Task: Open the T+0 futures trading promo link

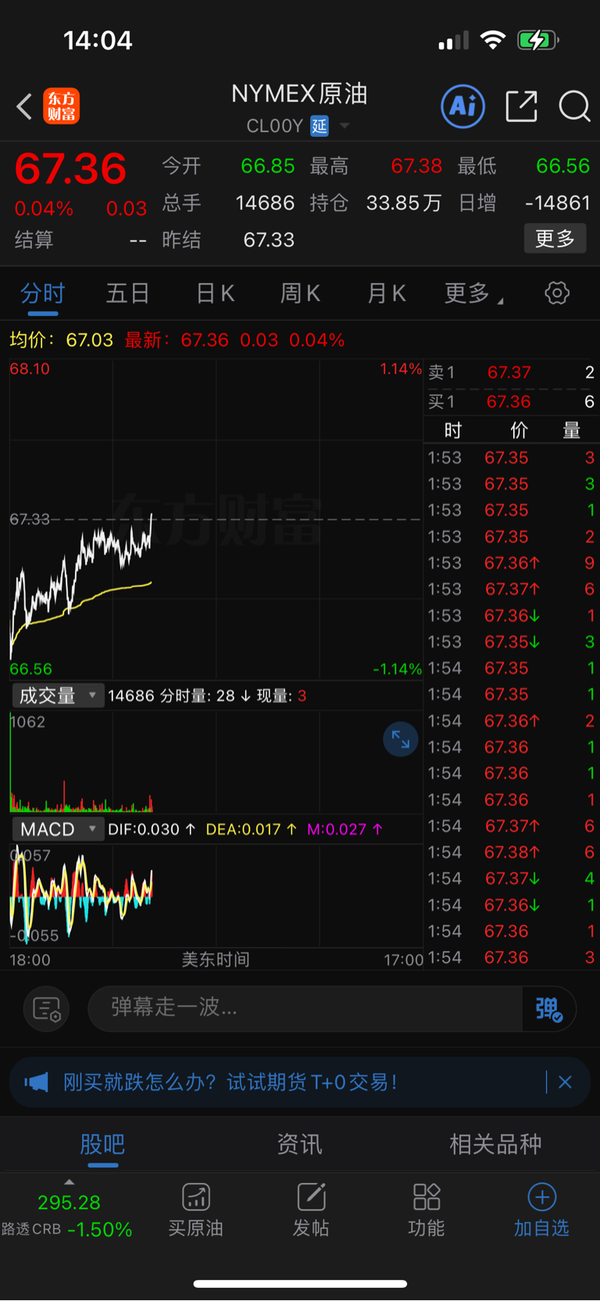Action: pyautogui.click(x=230, y=1082)
